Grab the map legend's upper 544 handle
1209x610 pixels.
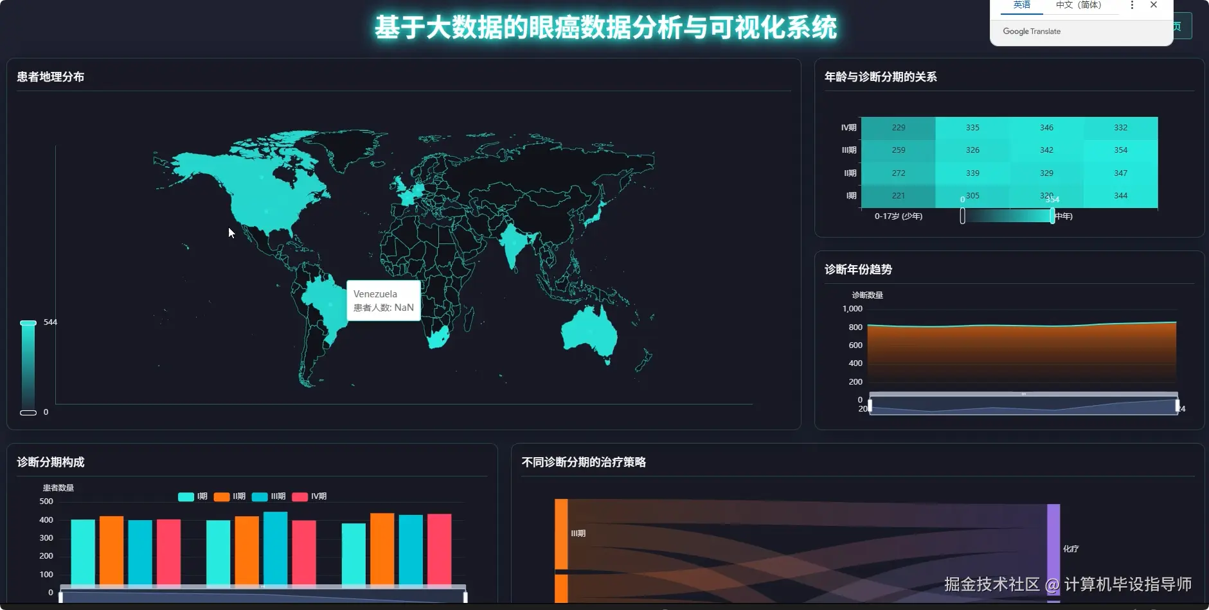point(28,323)
